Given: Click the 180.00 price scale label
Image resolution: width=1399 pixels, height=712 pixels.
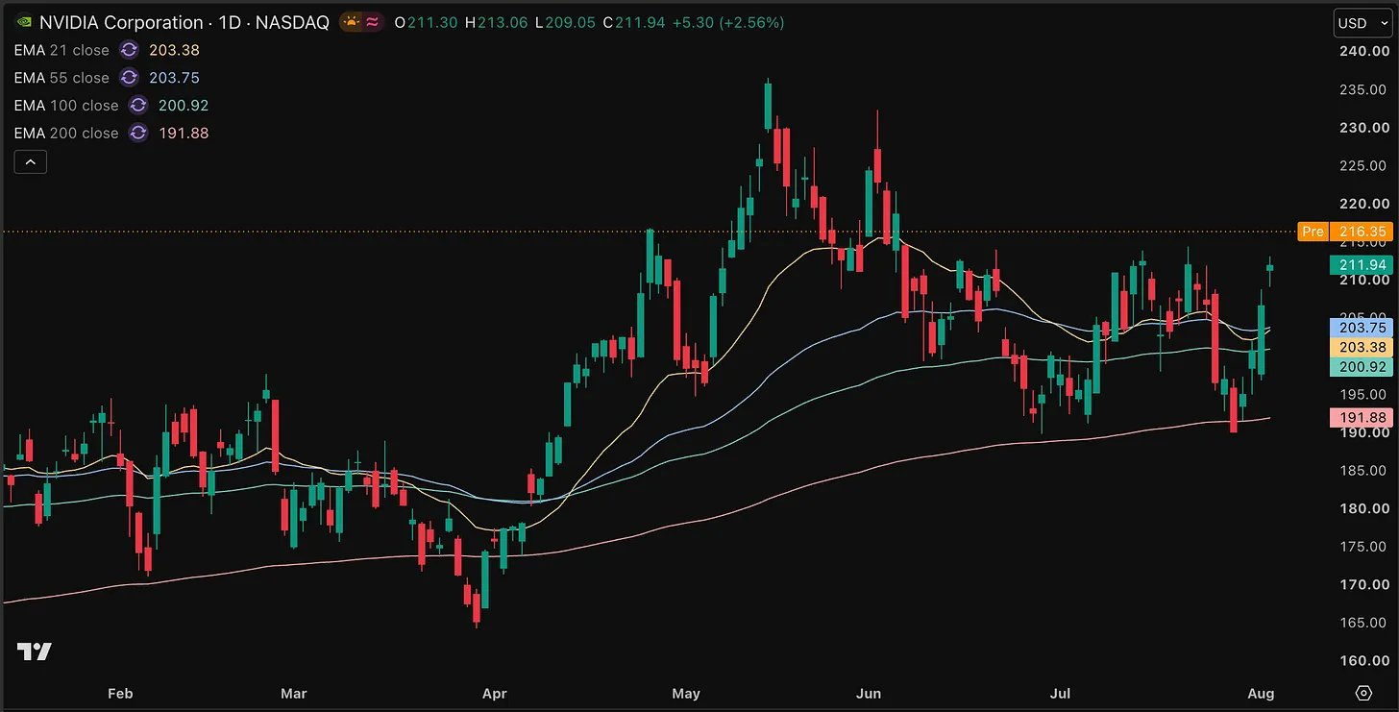Looking at the screenshot, I should pos(1365,508).
